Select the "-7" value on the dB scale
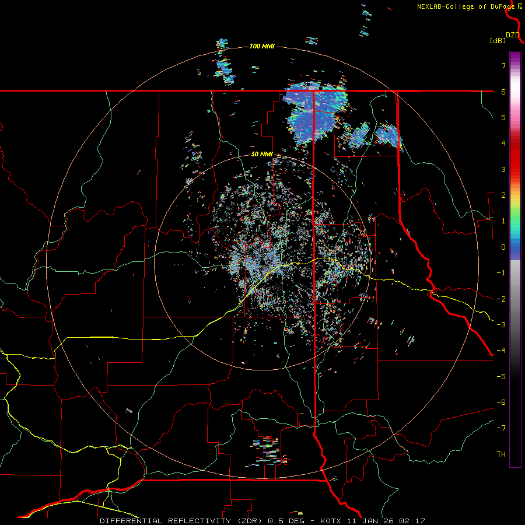The width and height of the screenshot is (525, 525). click(x=501, y=428)
